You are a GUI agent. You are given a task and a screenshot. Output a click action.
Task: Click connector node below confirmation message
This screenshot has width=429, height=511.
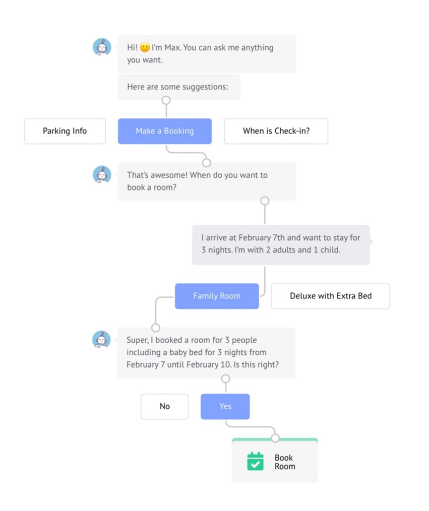tap(225, 378)
